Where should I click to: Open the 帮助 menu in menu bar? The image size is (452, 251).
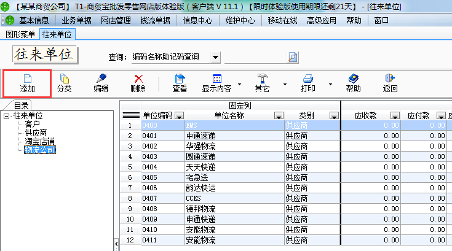[x=354, y=20]
